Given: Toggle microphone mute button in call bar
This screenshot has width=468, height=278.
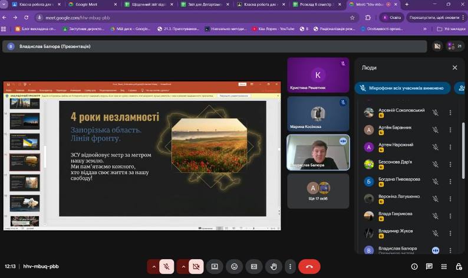Looking at the screenshot, I should [x=167, y=266].
